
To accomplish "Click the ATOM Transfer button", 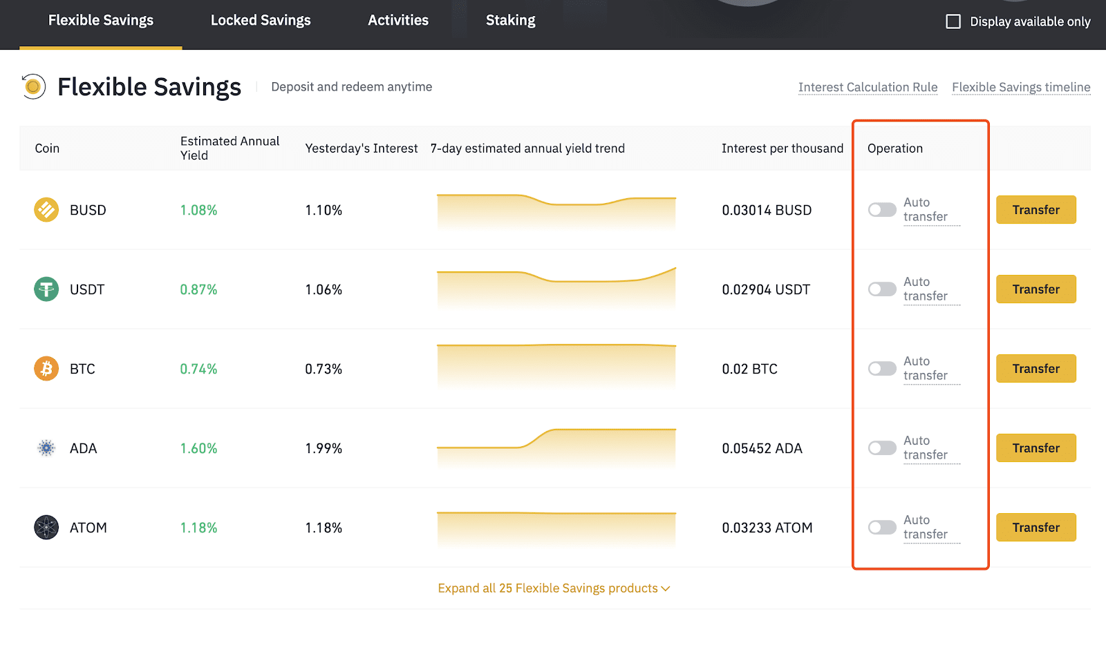I will [1036, 527].
